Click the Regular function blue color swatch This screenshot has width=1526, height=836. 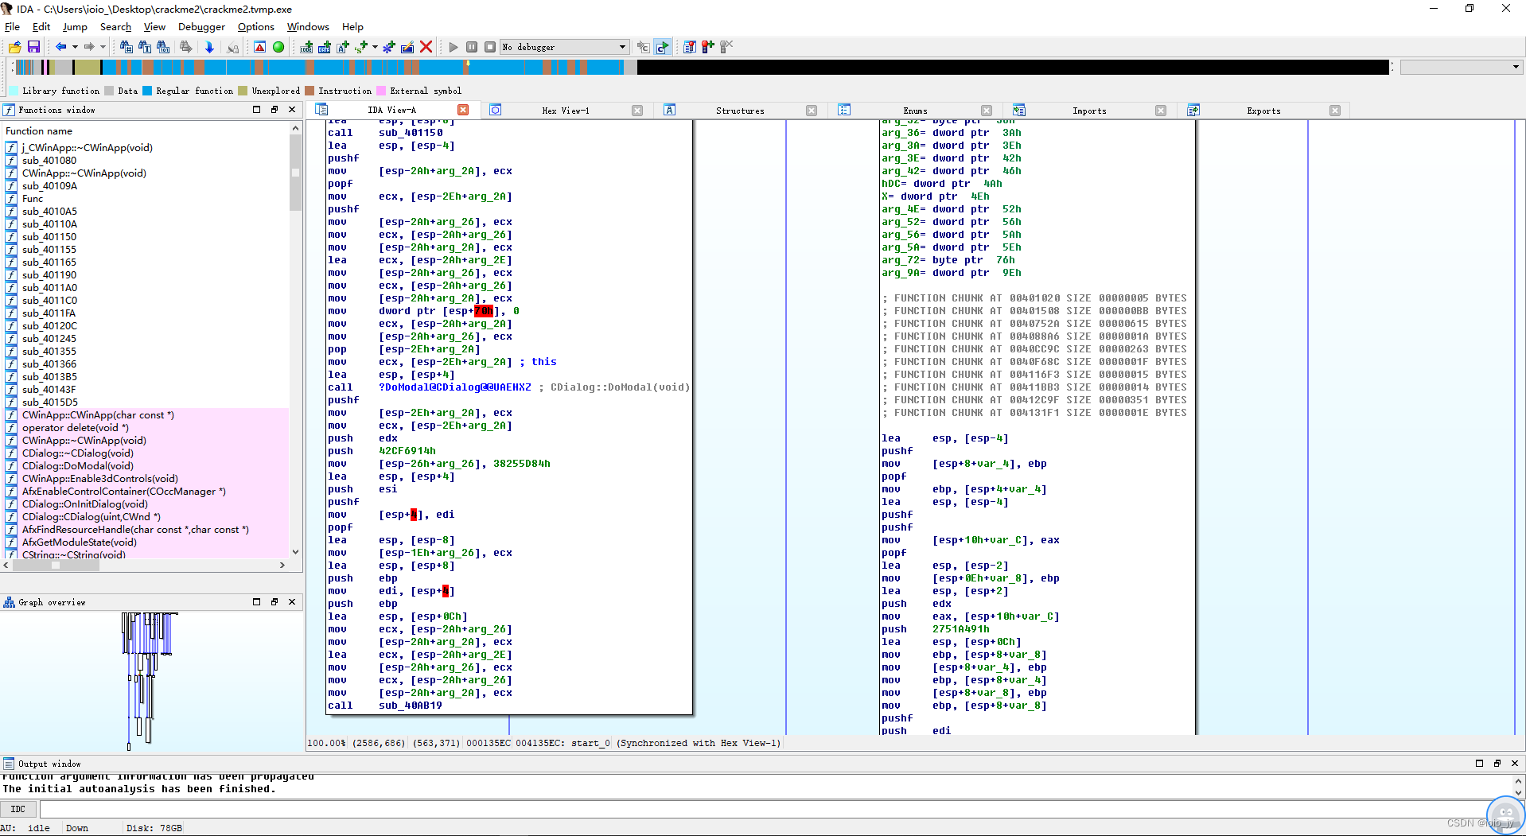[147, 91]
